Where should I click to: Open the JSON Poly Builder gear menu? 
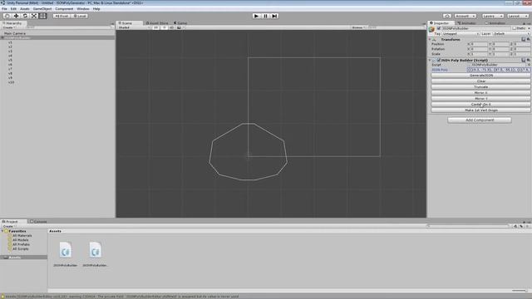pyautogui.click(x=529, y=60)
